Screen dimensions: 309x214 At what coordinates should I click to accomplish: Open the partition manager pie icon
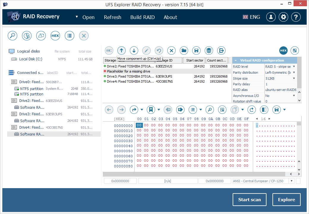click(x=27, y=36)
